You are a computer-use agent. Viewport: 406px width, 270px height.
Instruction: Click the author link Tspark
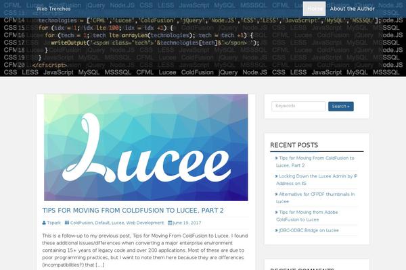(53, 223)
